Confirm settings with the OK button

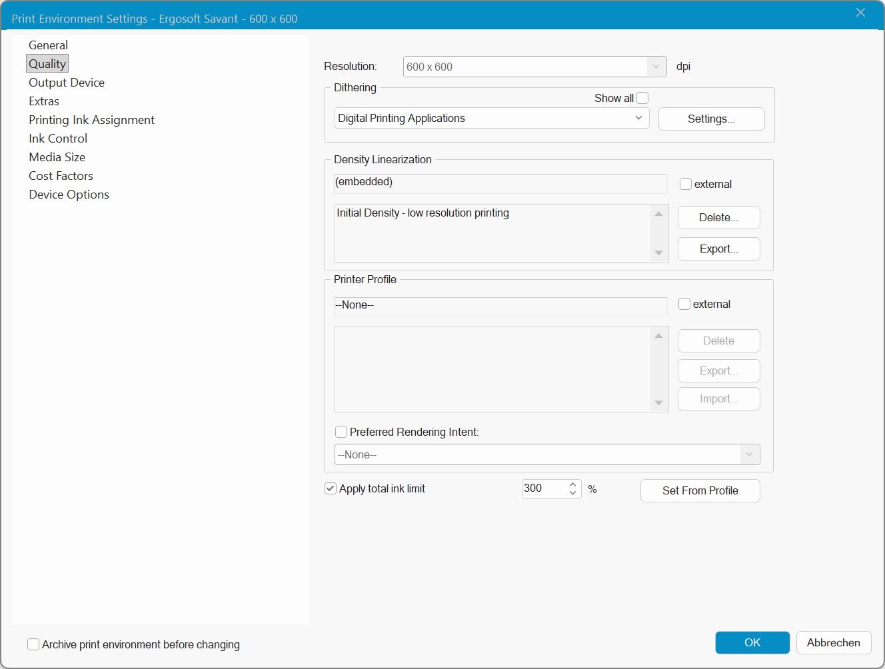(x=752, y=642)
